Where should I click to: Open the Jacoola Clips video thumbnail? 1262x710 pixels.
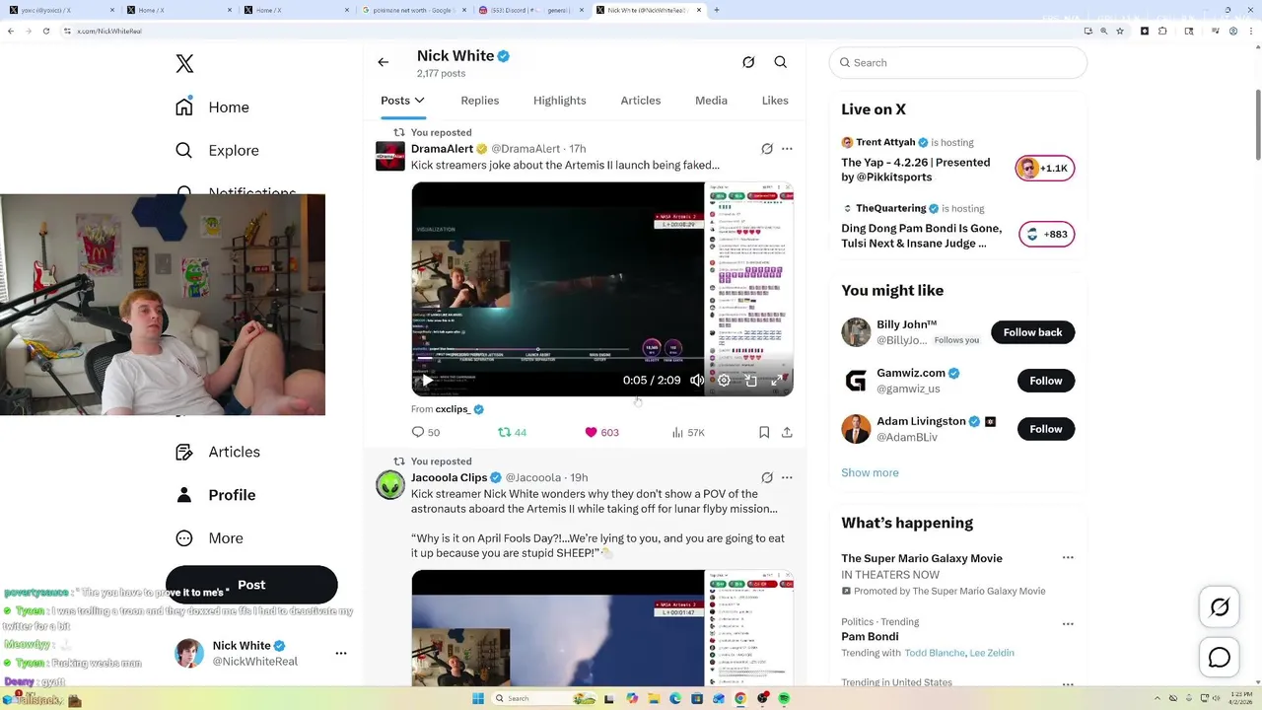point(602,627)
